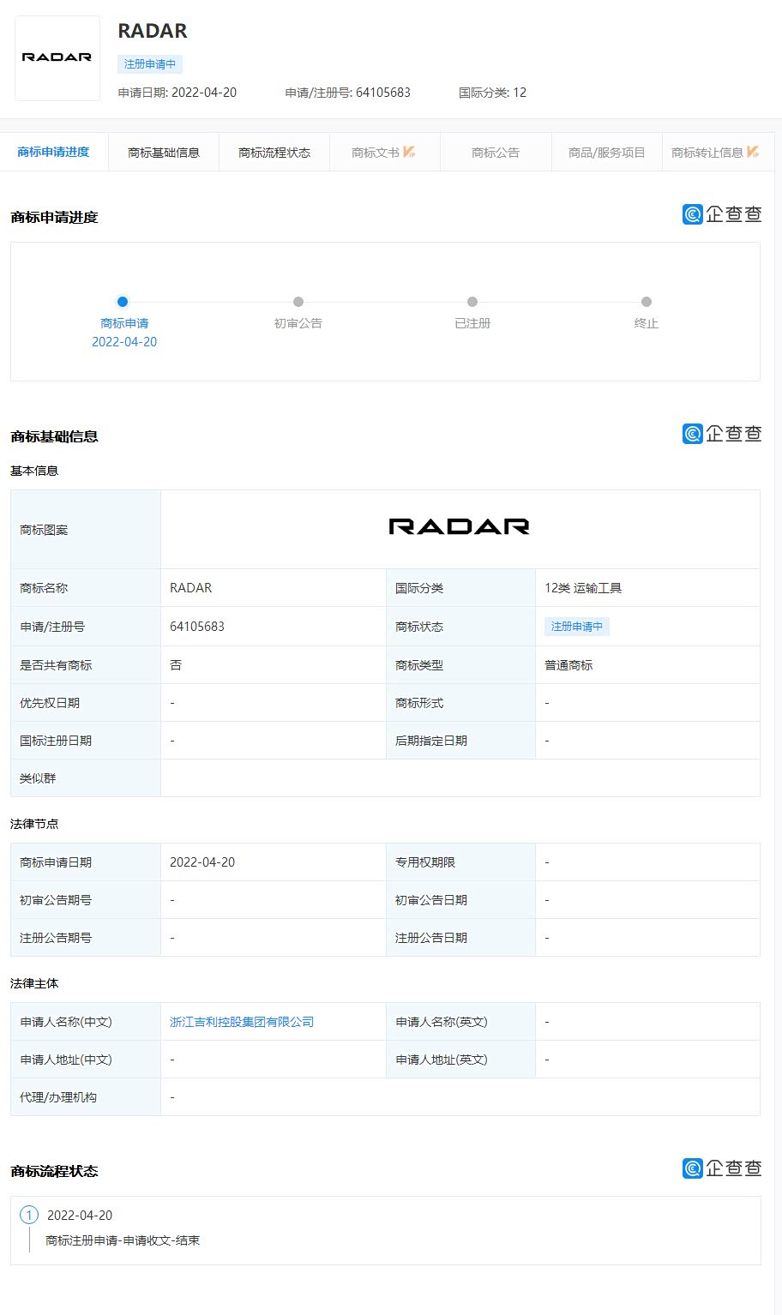Click the 注册申请中 status badge under the title

click(x=150, y=64)
